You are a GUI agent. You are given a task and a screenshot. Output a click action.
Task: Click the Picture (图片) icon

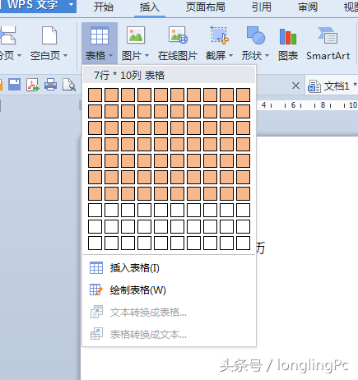(136, 35)
